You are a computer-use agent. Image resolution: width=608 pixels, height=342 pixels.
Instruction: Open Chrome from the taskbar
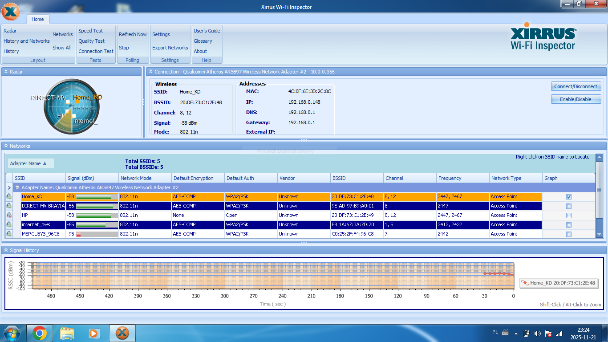[40, 333]
